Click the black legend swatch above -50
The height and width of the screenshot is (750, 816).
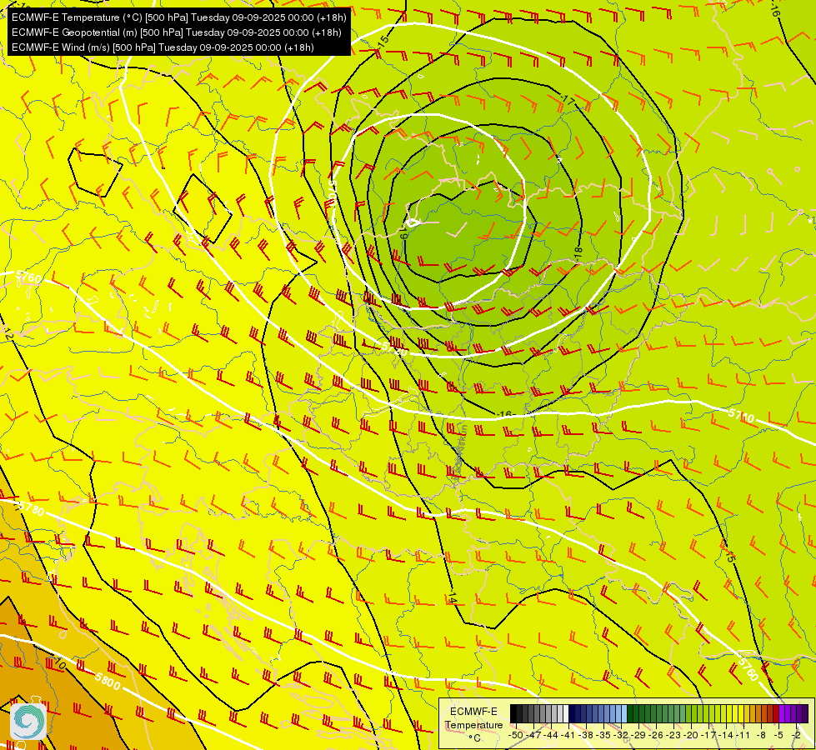pyautogui.click(x=513, y=714)
